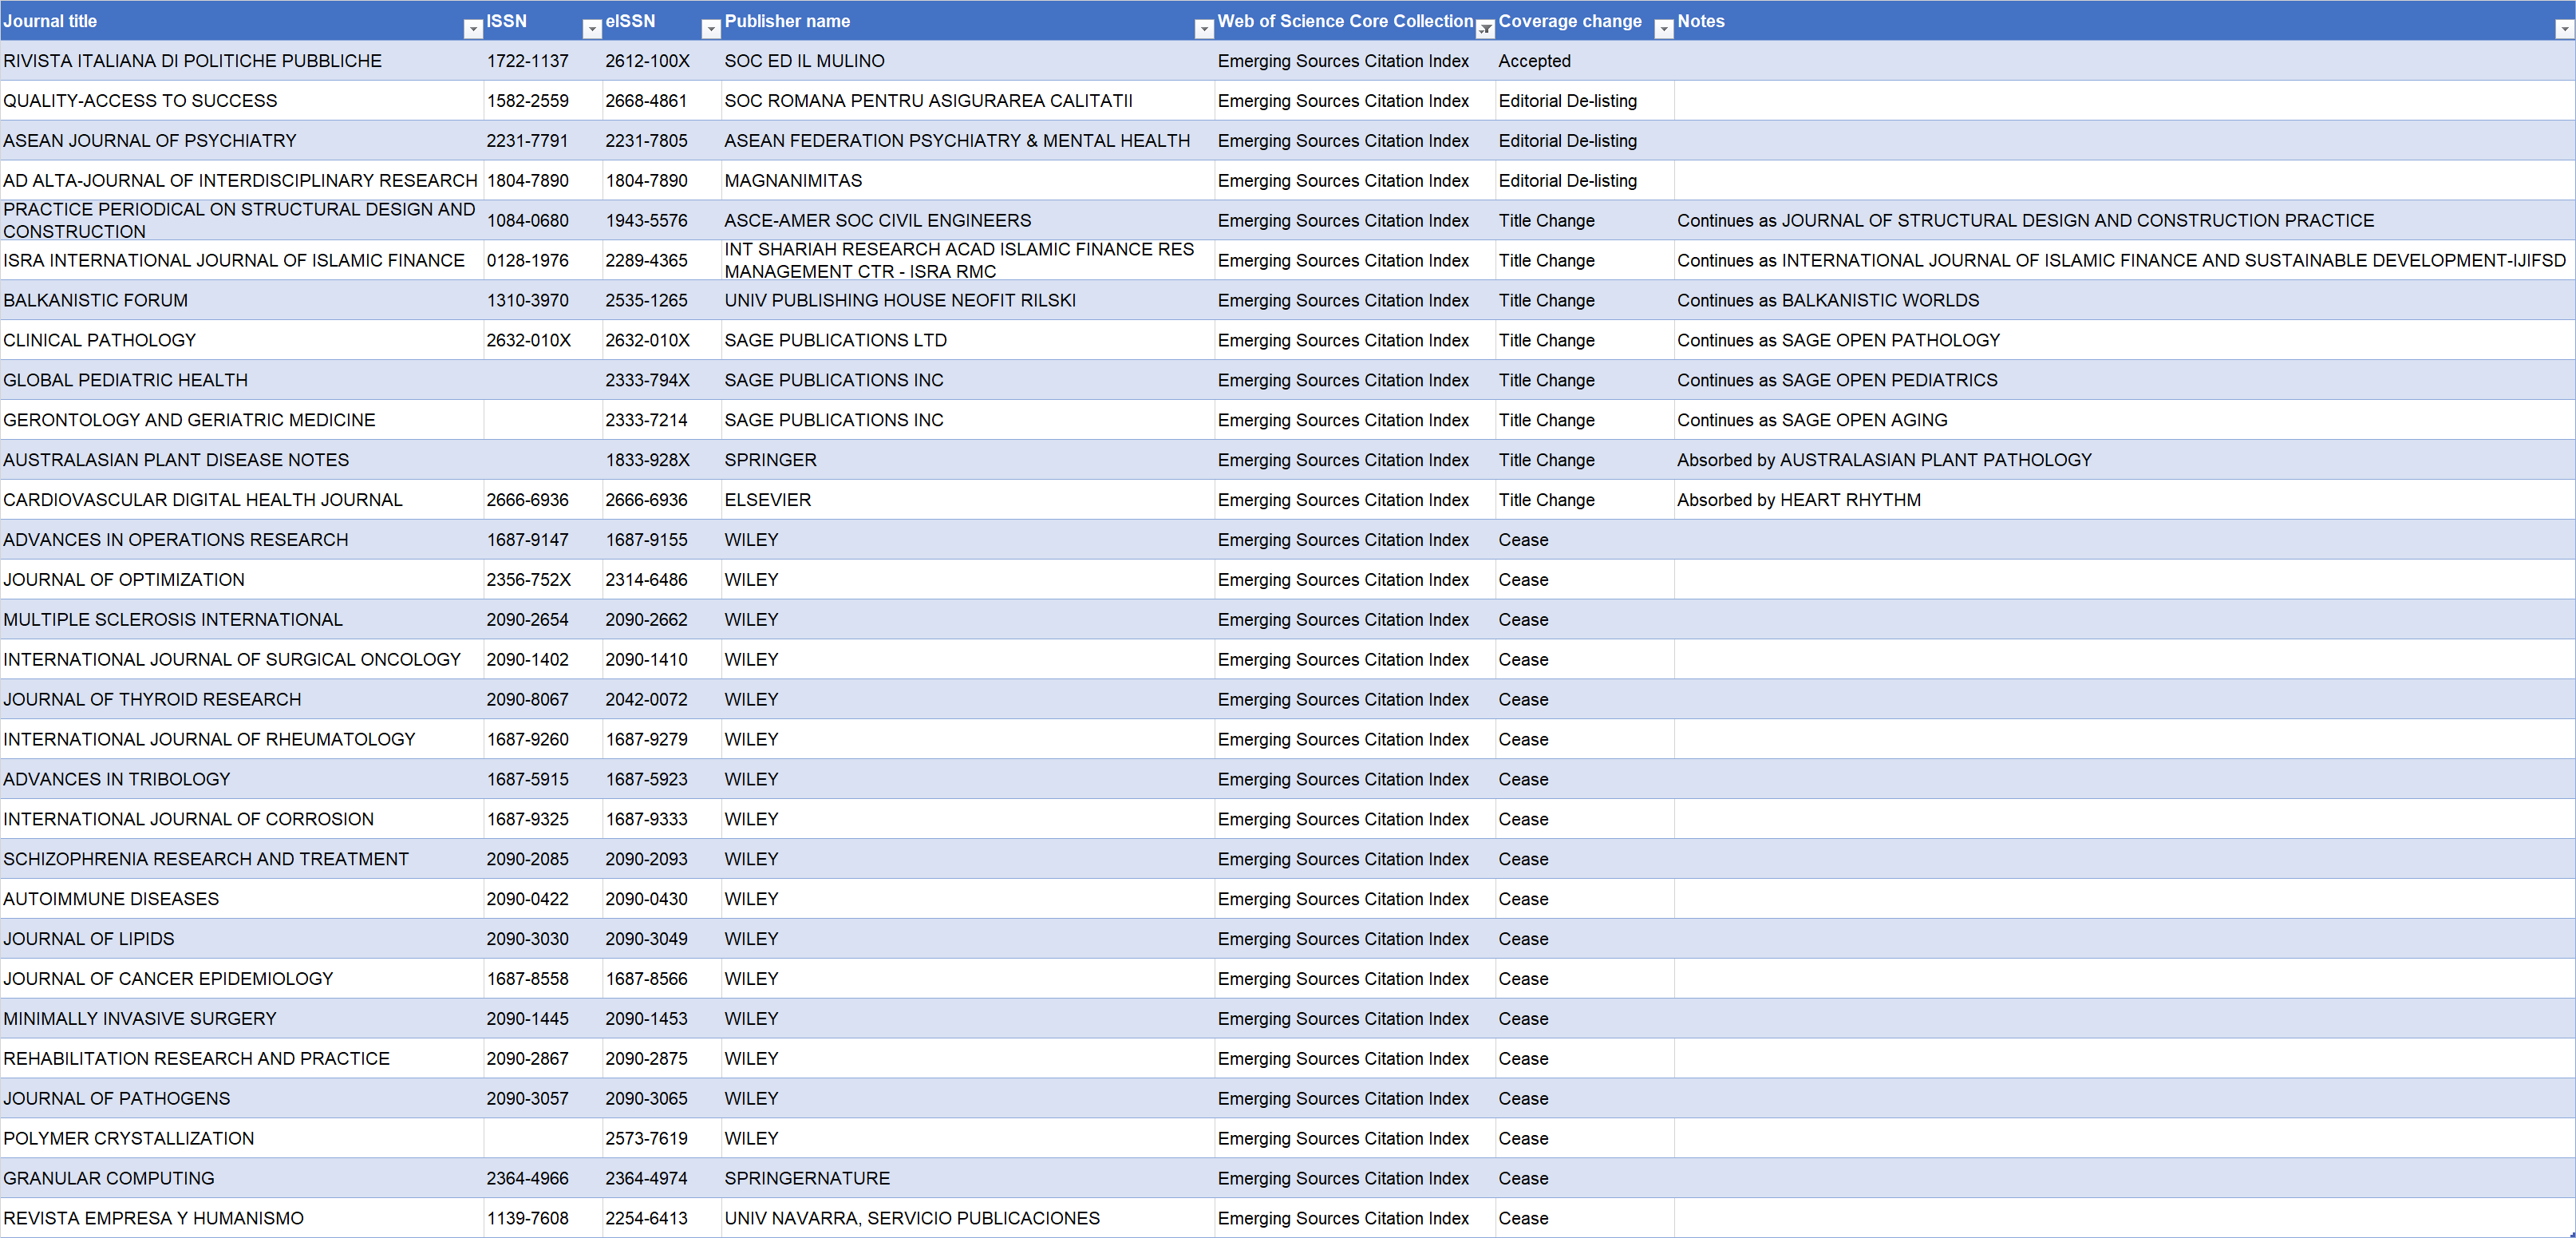Select publisher cell SPRINGERNATURE
The width and height of the screenshot is (2576, 1238).
pos(968,1179)
